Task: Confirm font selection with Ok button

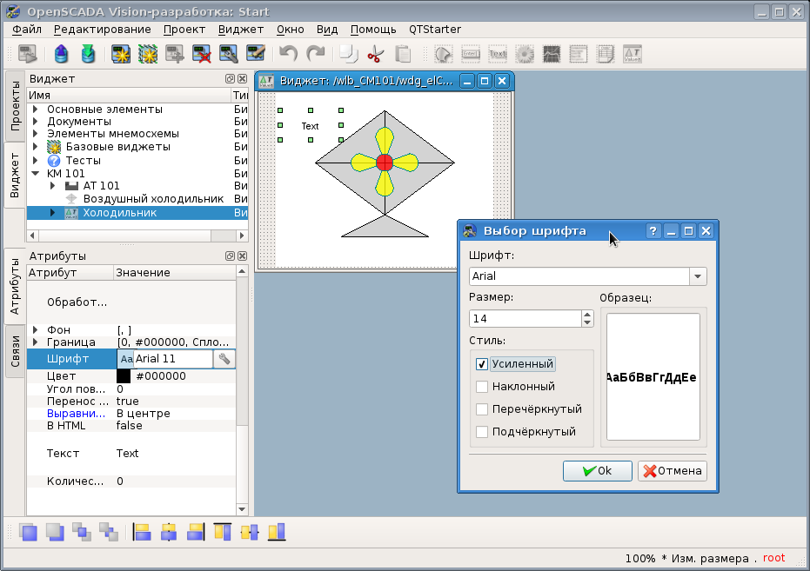Action: pos(597,471)
